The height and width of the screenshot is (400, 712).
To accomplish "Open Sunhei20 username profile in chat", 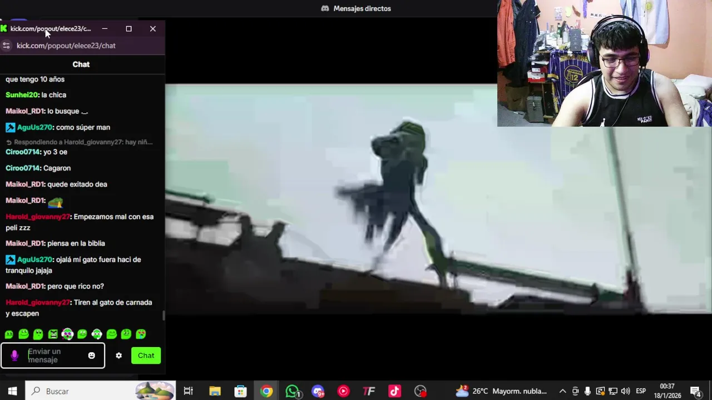I will [x=22, y=95].
